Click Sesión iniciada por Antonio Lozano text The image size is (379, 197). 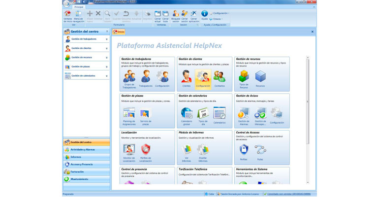click(x=240, y=194)
